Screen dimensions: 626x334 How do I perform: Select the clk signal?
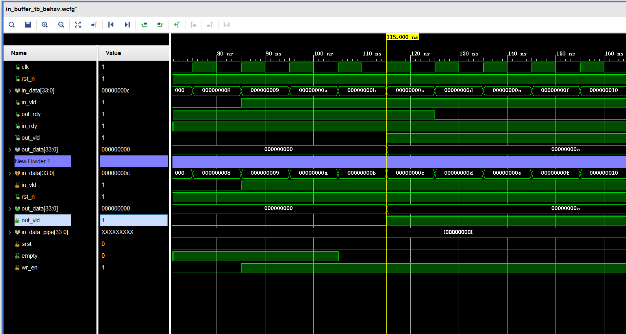25,67
